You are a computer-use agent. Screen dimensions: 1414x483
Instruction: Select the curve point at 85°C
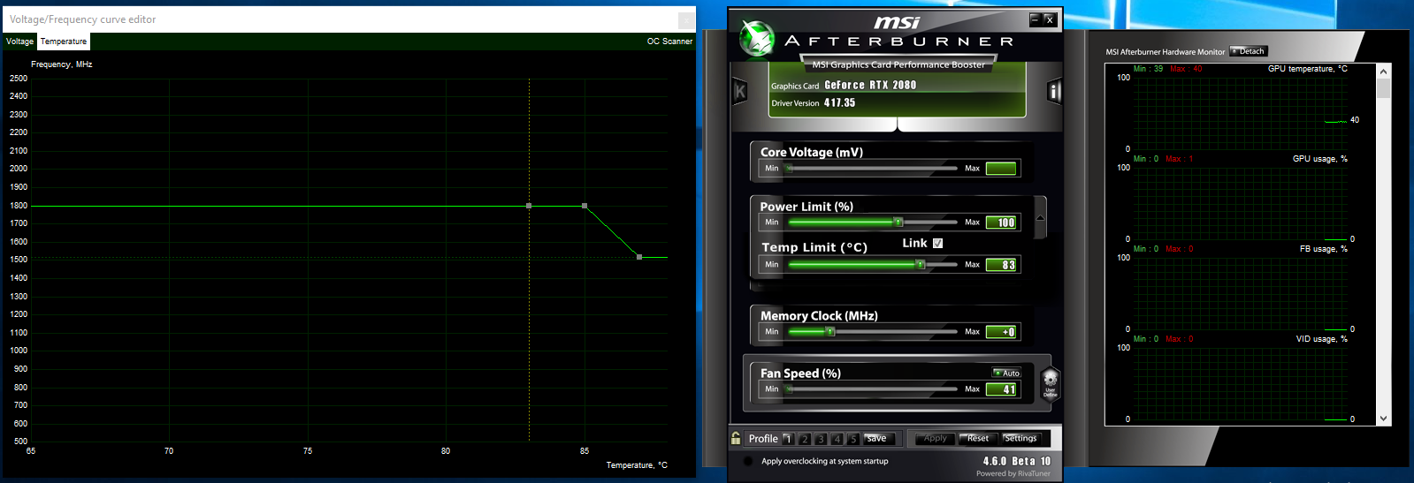585,206
